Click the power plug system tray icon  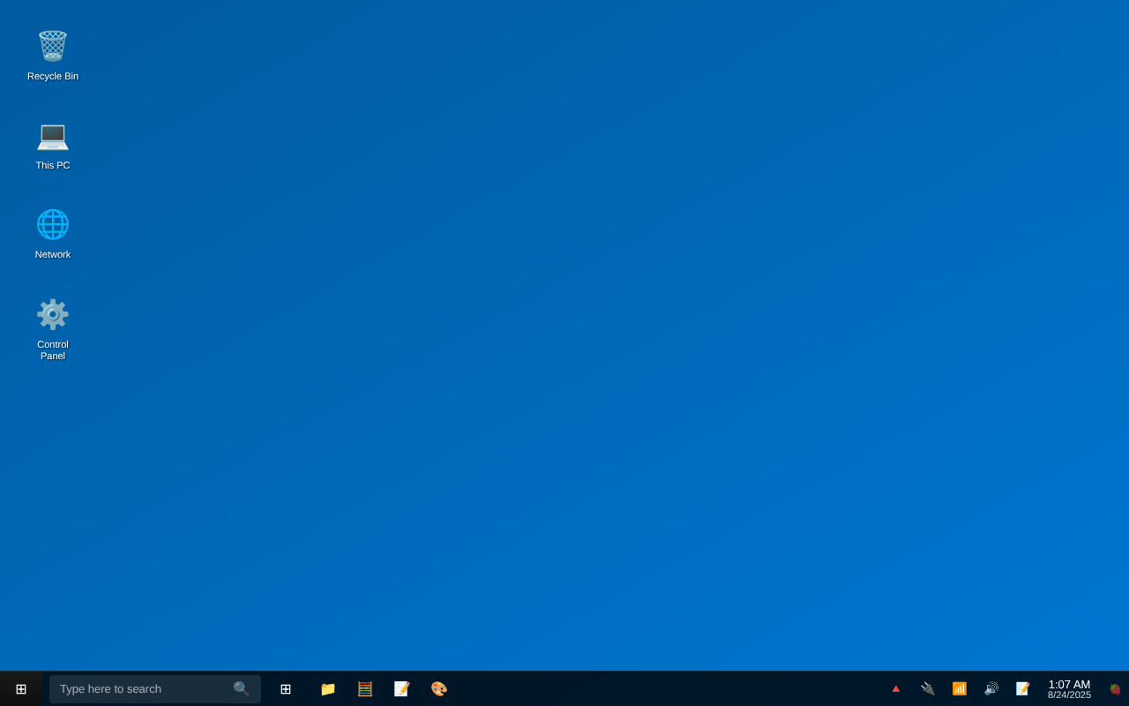pyautogui.click(x=927, y=687)
